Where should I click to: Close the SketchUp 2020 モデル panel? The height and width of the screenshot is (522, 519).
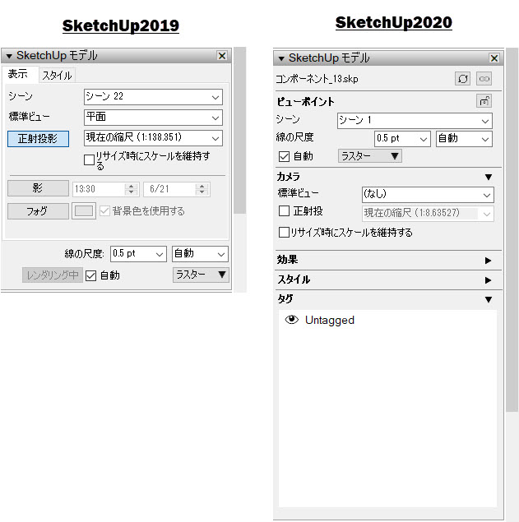494,58
